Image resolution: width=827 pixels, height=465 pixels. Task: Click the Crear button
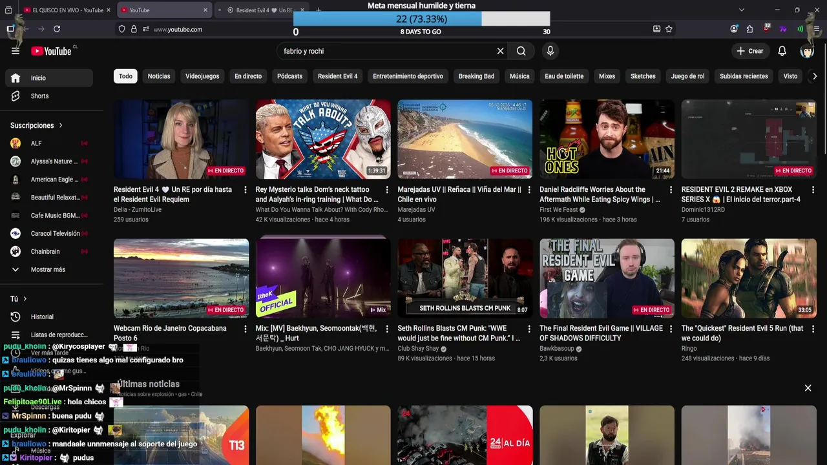[750, 51]
